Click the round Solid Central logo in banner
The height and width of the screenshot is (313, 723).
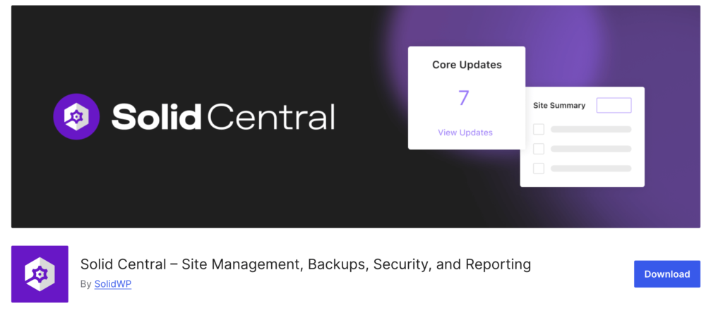[76, 116]
